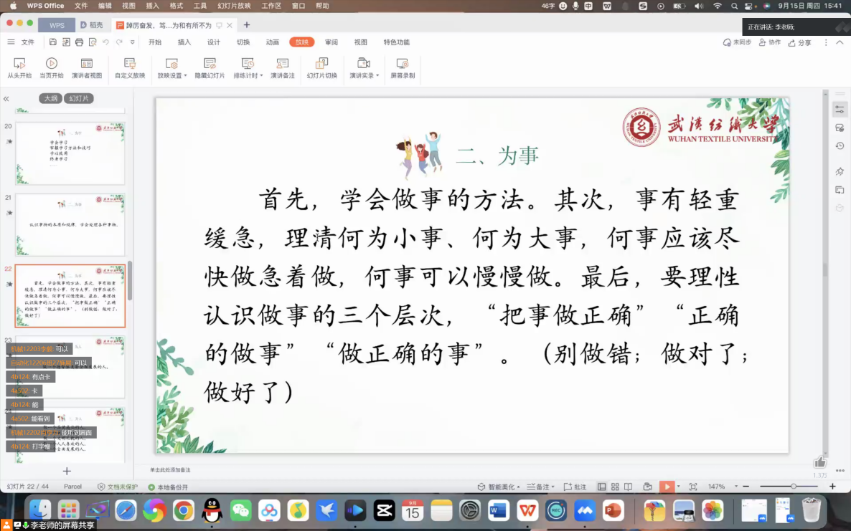Open 演讲者视图 presenter view
Screen dimensions: 851x531
coord(86,67)
